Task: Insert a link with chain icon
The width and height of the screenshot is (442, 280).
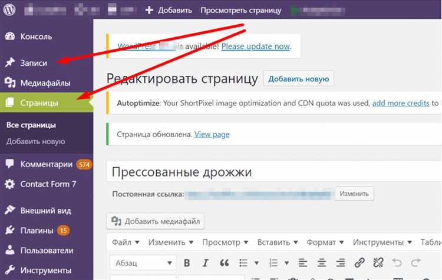Action: [x=359, y=263]
